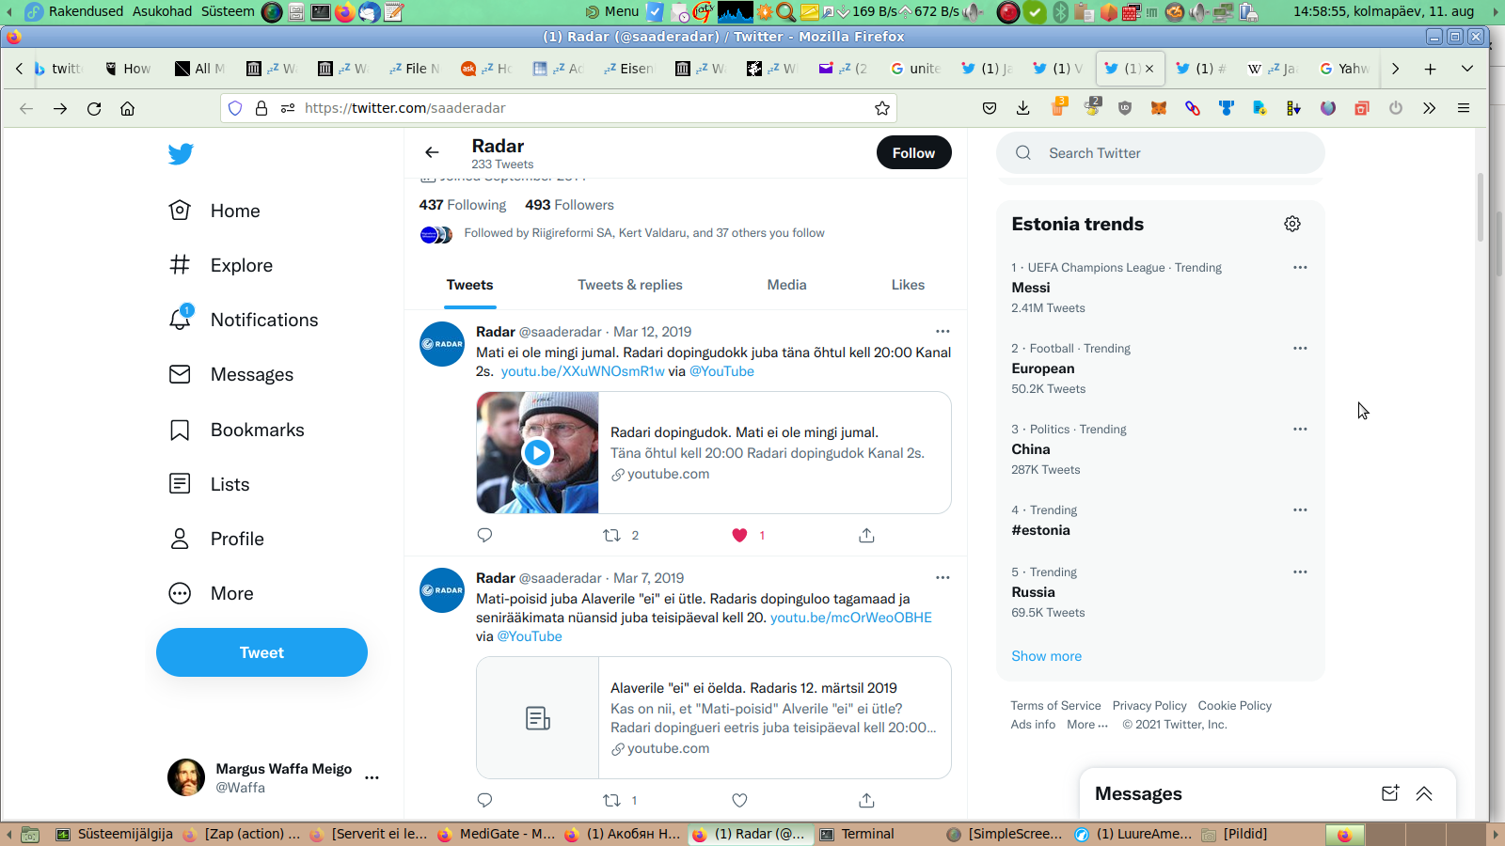The image size is (1505, 846).
Task: Reply to the Mar 12, 2019 tweet
Action: pos(484,535)
